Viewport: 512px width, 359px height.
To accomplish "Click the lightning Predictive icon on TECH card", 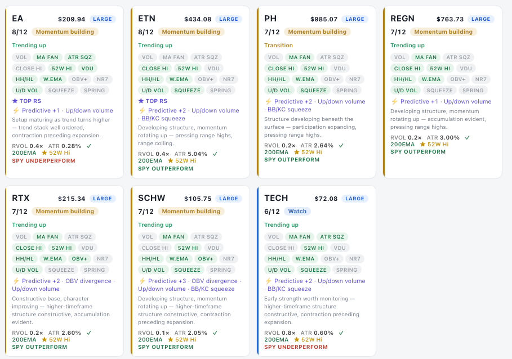I will (x=268, y=281).
